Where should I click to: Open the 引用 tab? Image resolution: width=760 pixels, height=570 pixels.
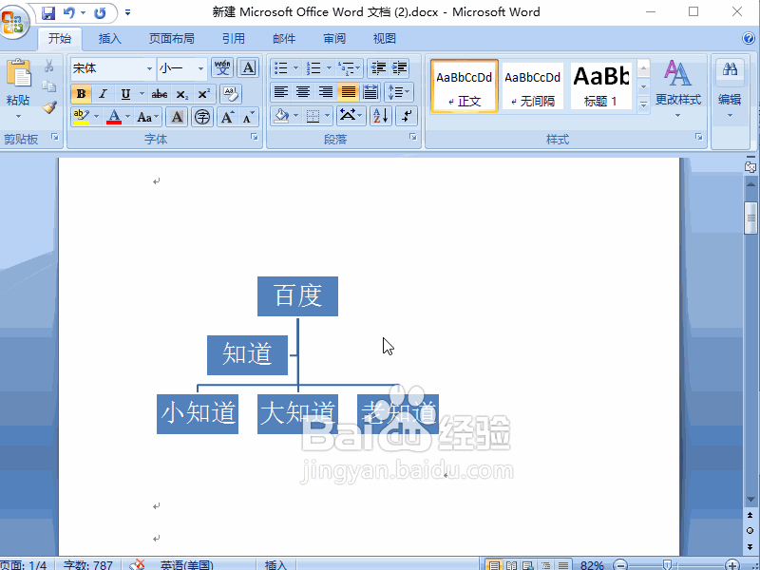coord(234,38)
